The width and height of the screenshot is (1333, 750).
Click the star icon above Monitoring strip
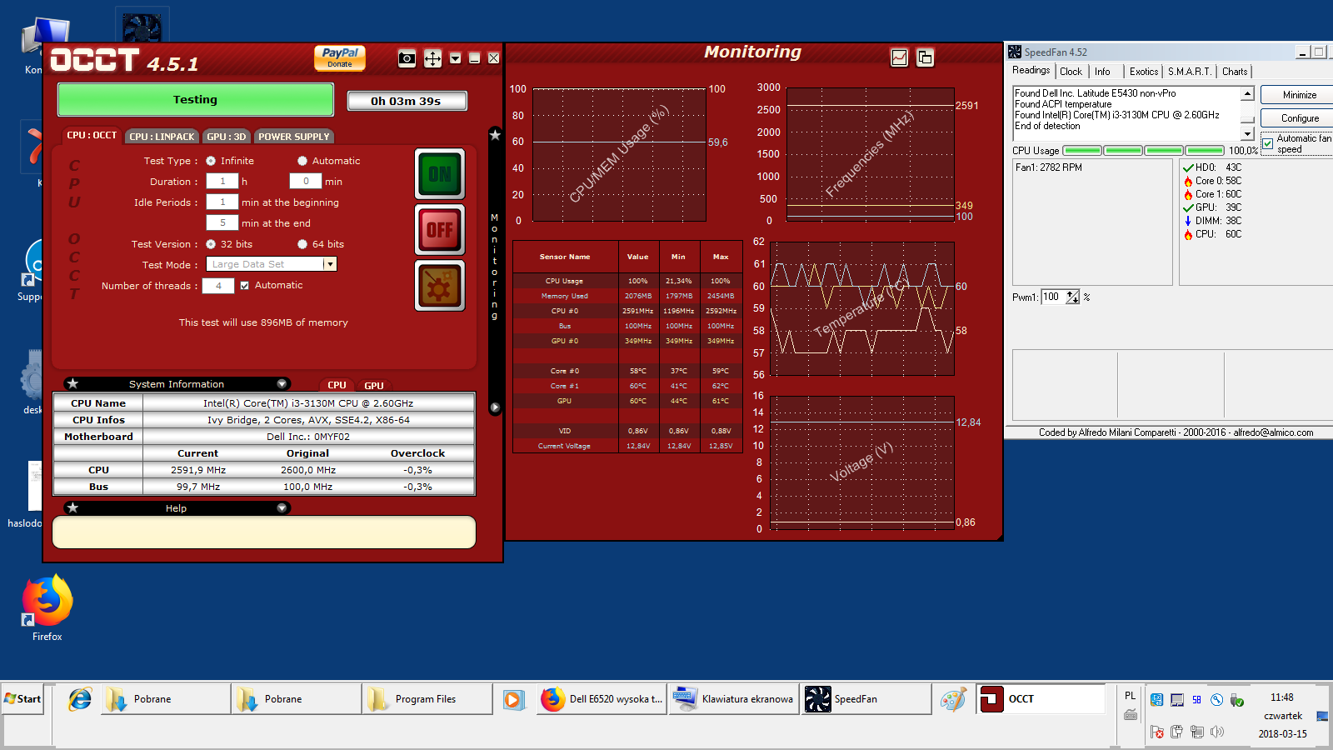(495, 135)
